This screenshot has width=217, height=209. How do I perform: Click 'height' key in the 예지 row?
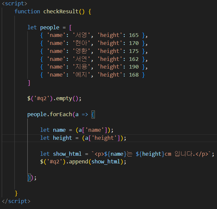110,75
